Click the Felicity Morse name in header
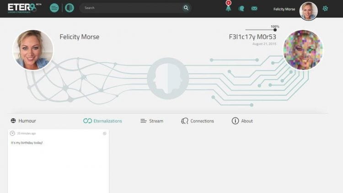Viewport: 343px width, 193px height. (x=284, y=9)
